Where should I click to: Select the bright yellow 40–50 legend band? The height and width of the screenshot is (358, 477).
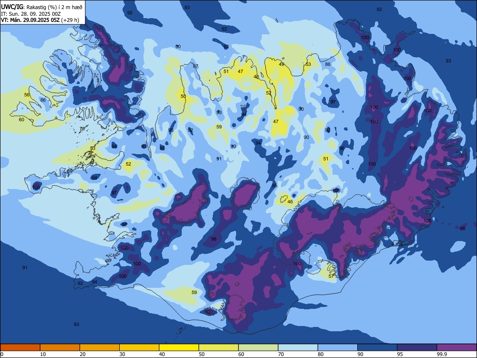pos(179,347)
